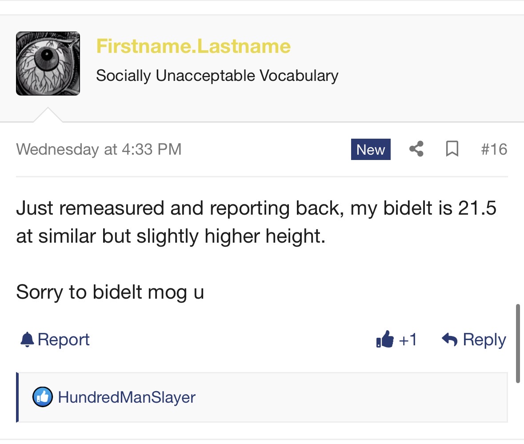Screen dimensions: 524x444
Task: Click the New post badge
Action: click(x=371, y=149)
